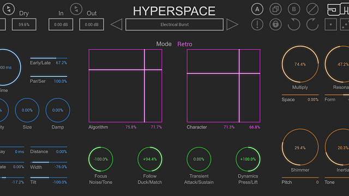Image resolution: width=349 pixels, height=196 pixels.
Task: Click the Mode label
Action: tap(164, 44)
